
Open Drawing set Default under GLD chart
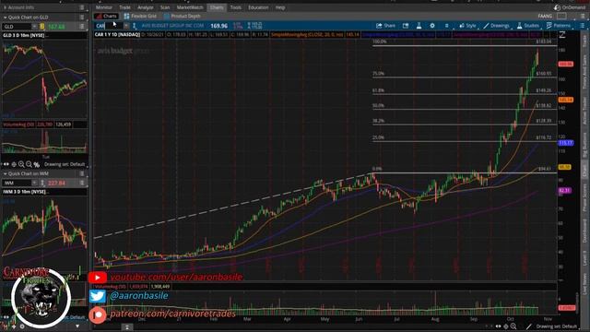65,164
